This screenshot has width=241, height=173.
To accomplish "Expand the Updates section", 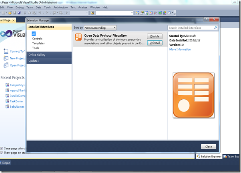I will tap(49, 61).
